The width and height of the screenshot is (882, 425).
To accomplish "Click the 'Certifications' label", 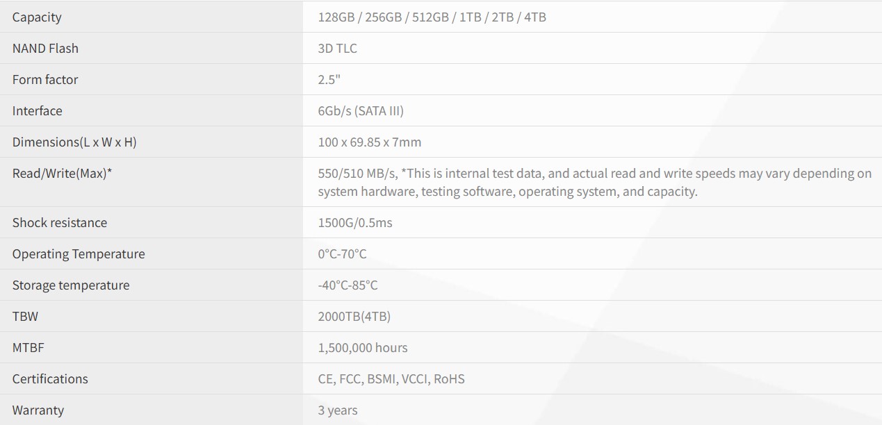I will tap(50, 378).
